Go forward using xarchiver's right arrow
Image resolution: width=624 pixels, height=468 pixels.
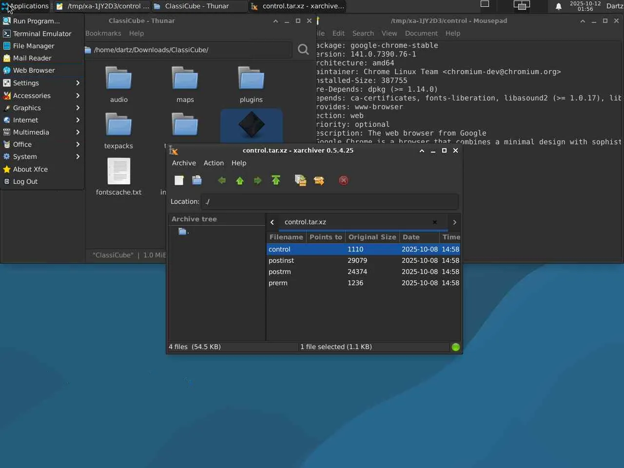point(257,180)
